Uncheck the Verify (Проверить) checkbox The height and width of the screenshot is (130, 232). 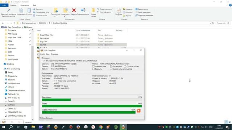click(111, 66)
